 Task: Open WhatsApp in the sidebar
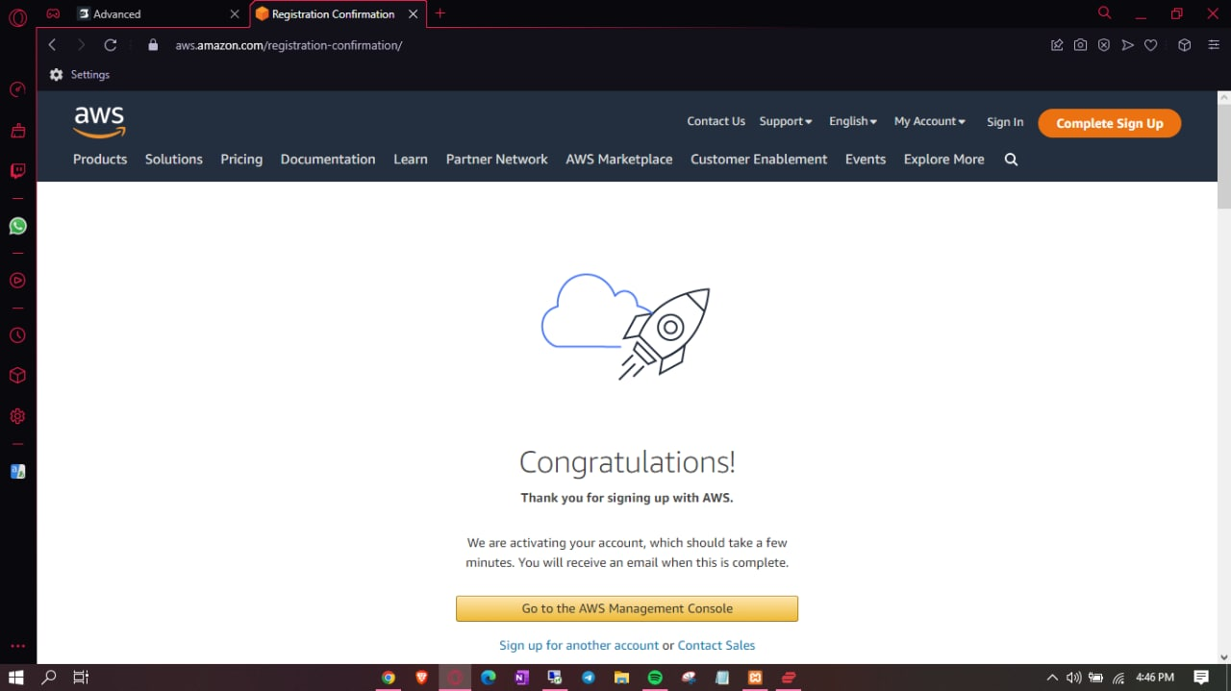pos(17,226)
